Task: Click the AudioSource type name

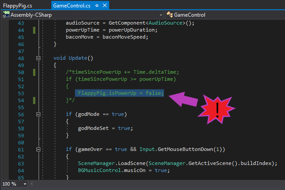Action: [165, 23]
